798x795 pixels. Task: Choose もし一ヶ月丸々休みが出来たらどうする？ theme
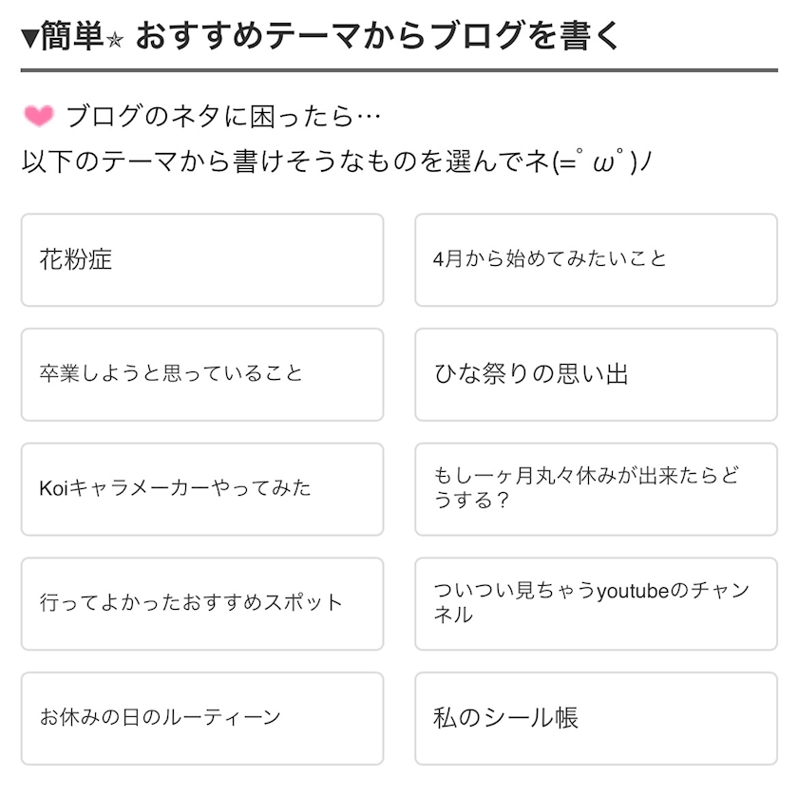point(596,489)
